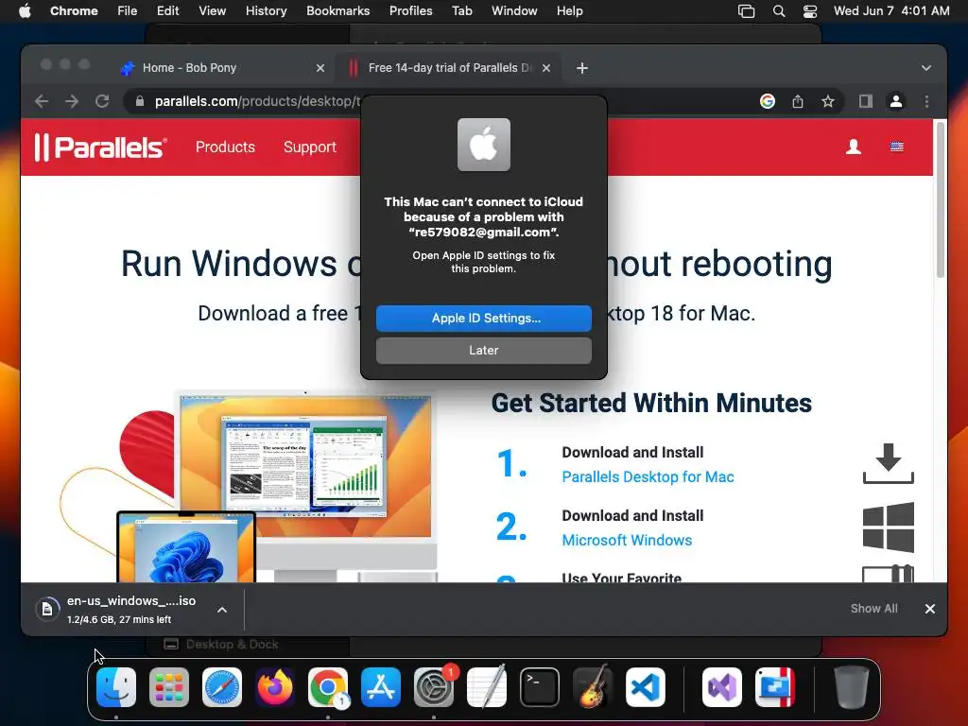Open the File menu

coord(128,11)
